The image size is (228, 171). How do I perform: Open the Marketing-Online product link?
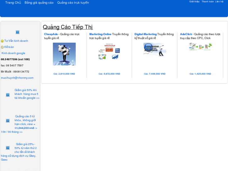point(100,34)
